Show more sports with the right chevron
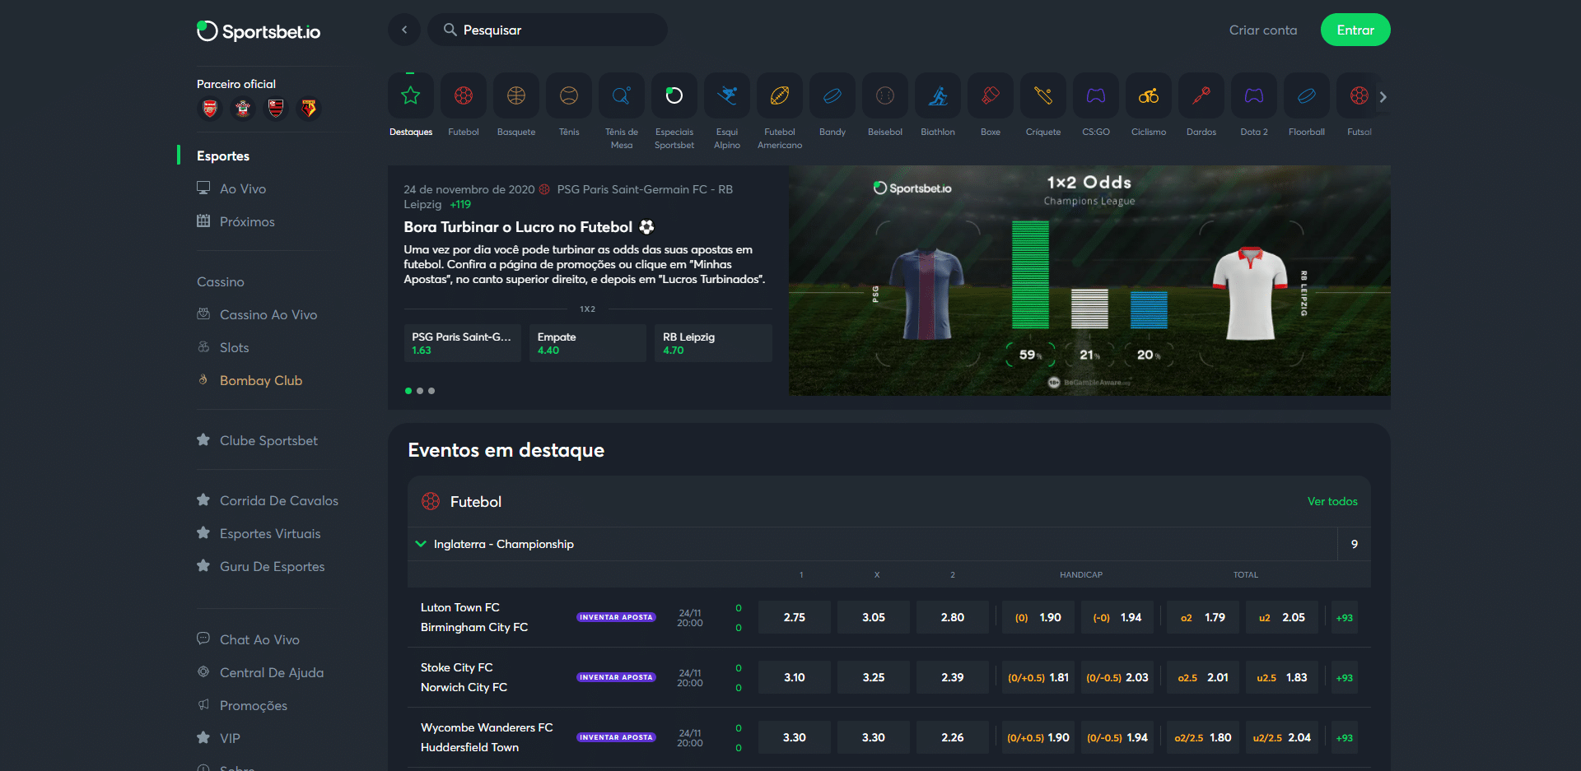 (x=1383, y=97)
